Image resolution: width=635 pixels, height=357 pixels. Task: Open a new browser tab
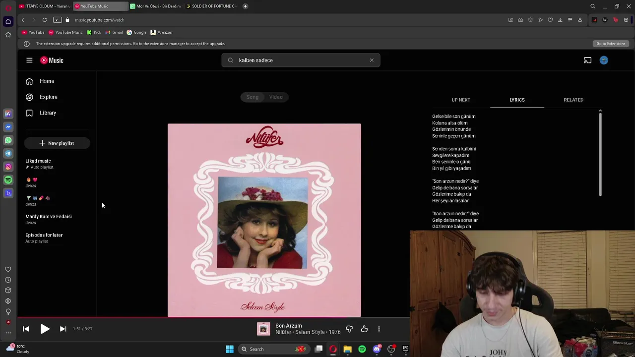point(245,6)
